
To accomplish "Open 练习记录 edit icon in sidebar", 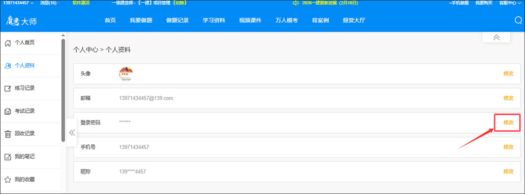I will [x=7, y=88].
